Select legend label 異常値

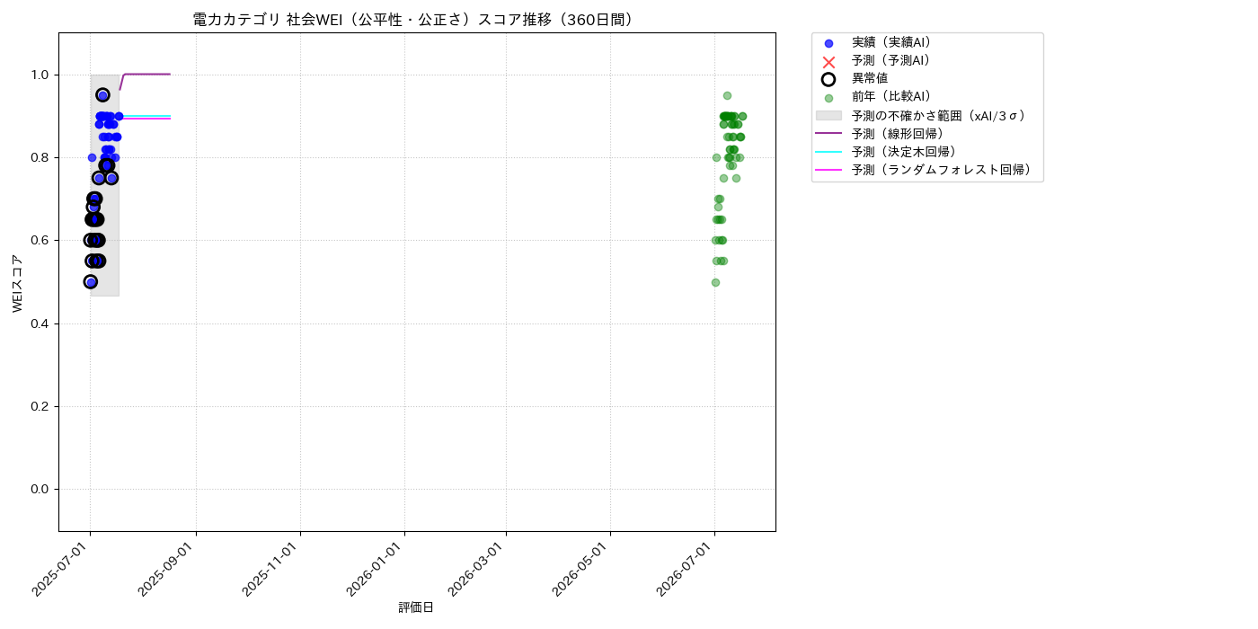870,78
